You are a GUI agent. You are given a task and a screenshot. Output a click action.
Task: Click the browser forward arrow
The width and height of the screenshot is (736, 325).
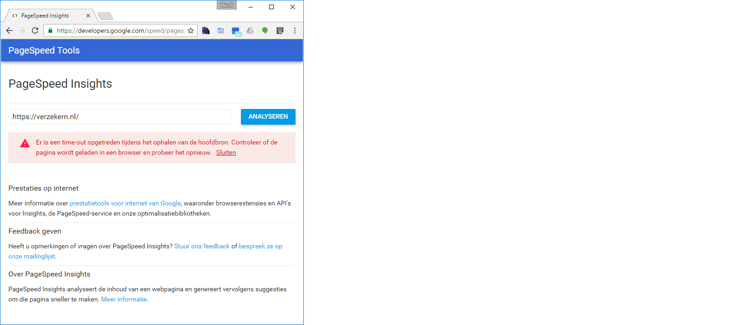click(22, 30)
